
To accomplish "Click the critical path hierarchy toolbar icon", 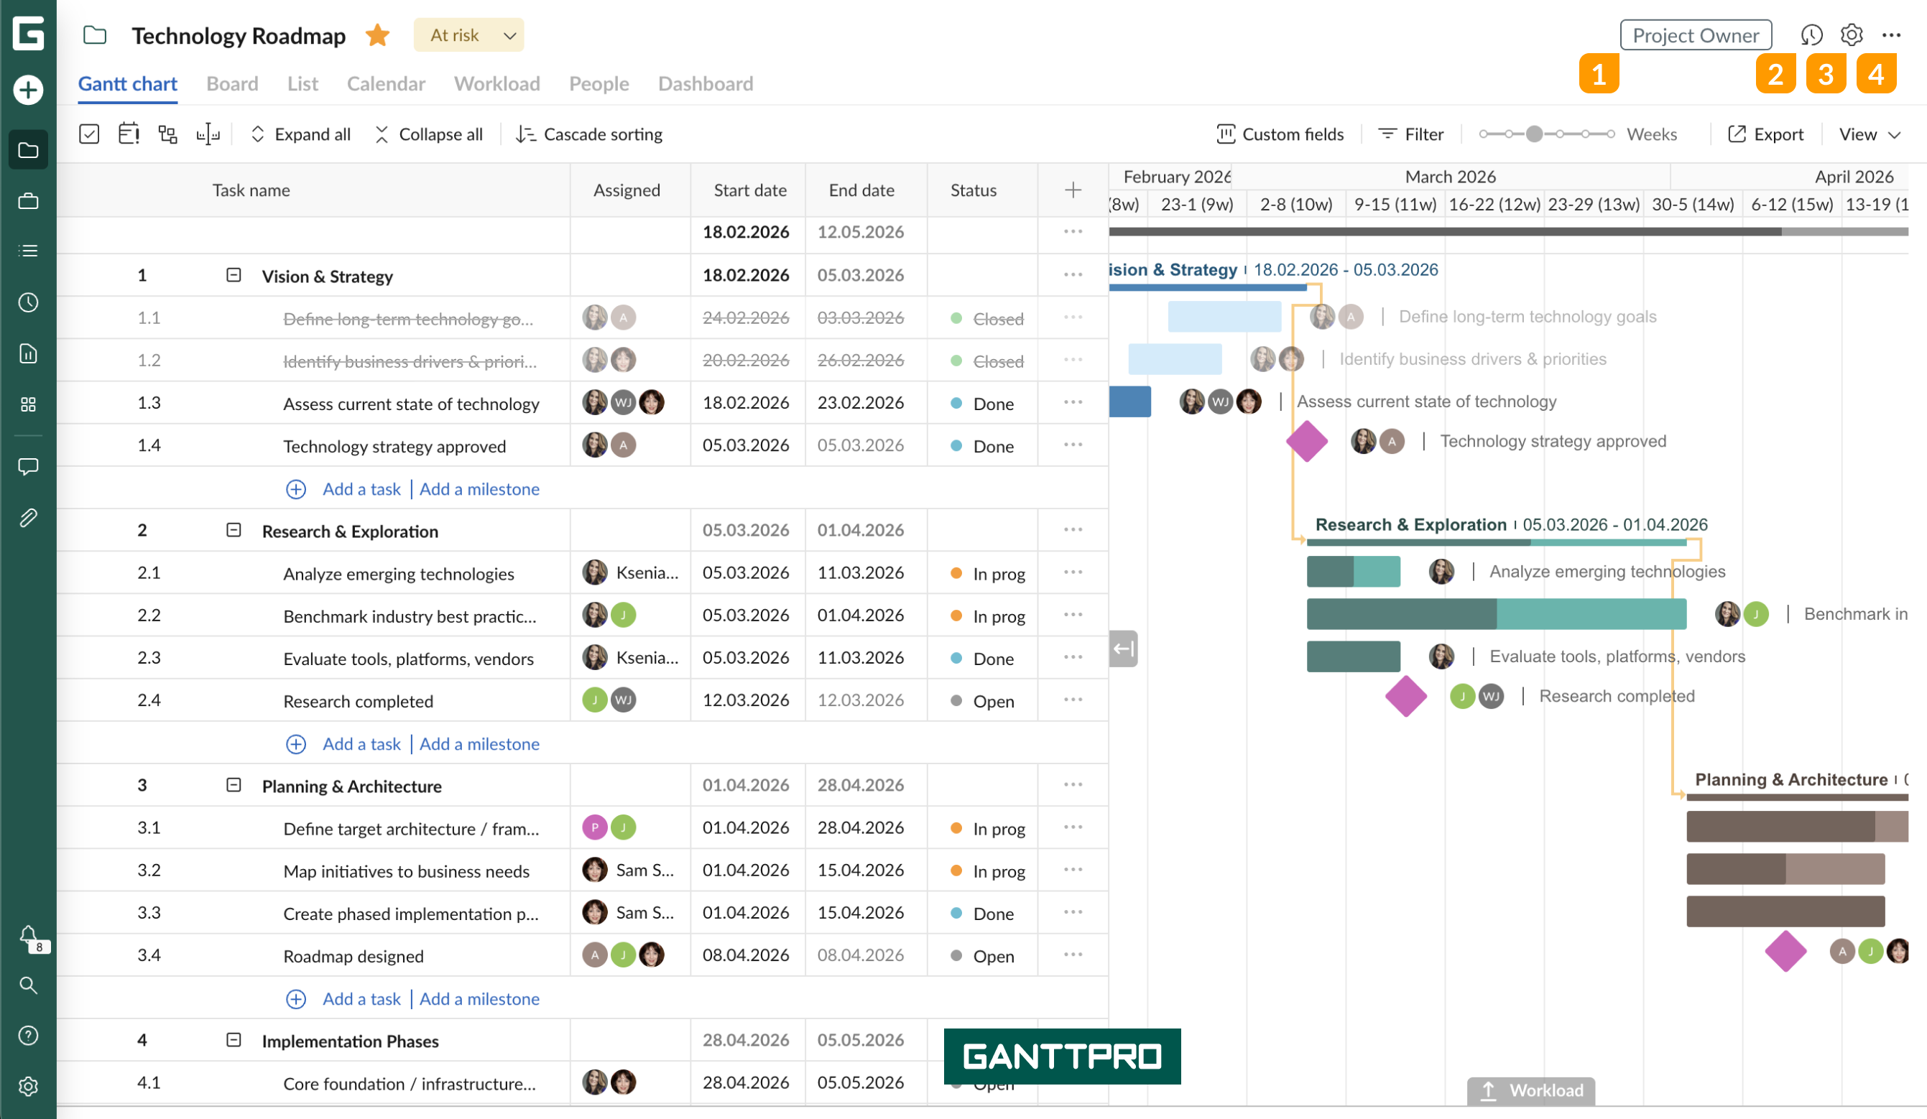I will pos(167,134).
